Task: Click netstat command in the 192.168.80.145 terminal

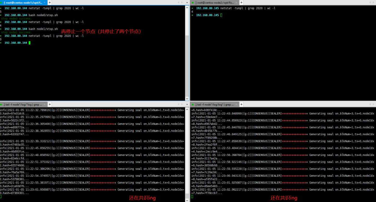Action: pos(248,8)
